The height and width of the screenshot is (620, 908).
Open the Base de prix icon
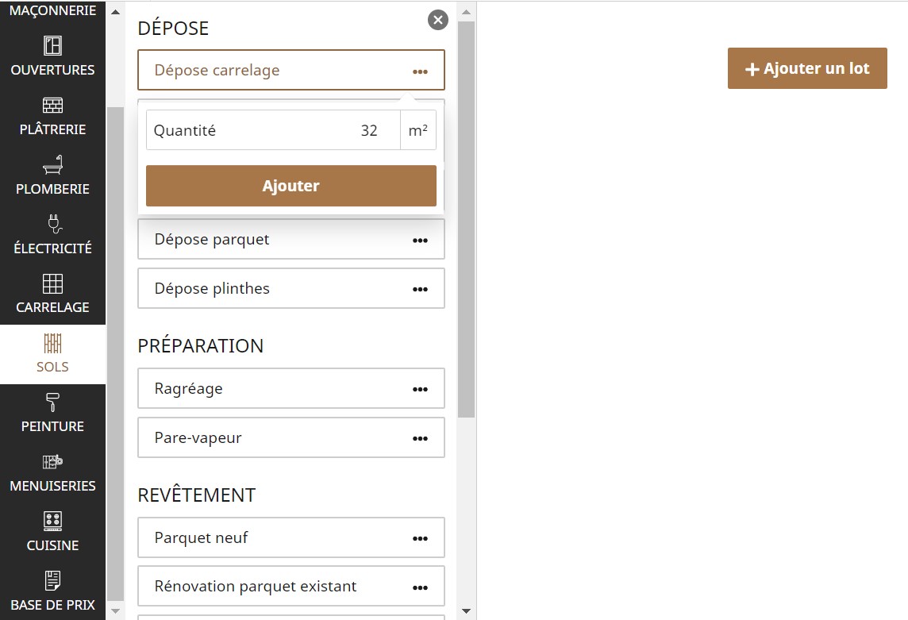[52, 581]
